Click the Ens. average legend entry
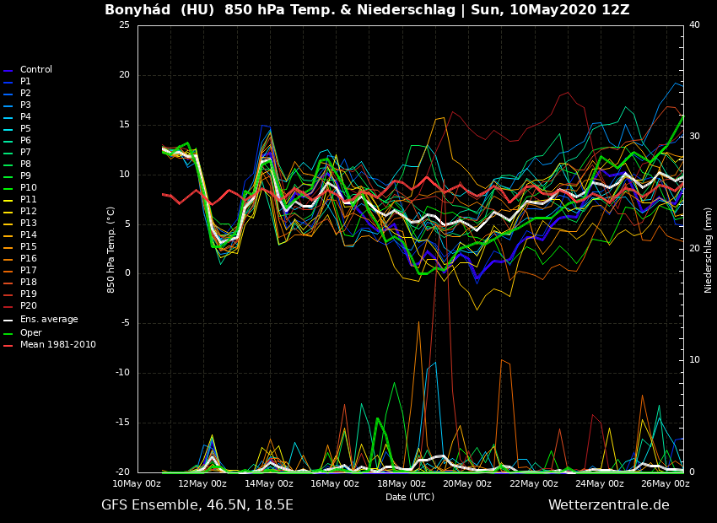Viewport: 717px width, 523px height. coord(49,320)
